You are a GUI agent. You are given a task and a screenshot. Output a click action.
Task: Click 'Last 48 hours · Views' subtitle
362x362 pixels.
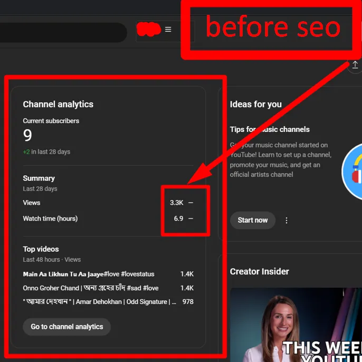52,260
